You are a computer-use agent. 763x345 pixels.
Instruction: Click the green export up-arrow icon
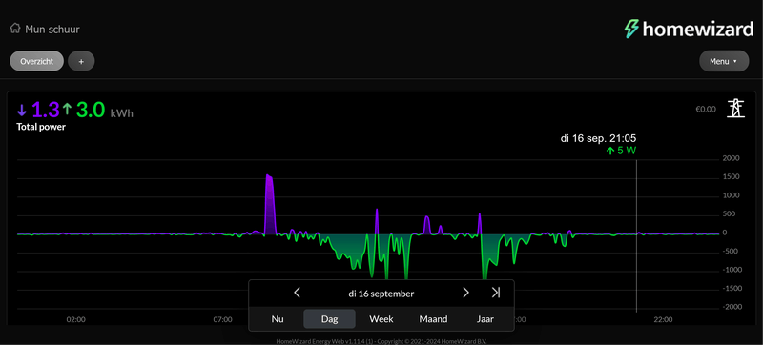[67, 110]
